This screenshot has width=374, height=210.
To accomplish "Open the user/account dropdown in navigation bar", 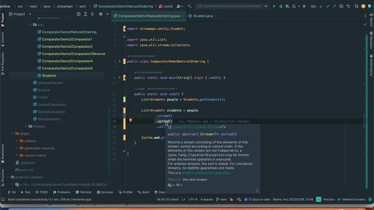I will 179,6.
